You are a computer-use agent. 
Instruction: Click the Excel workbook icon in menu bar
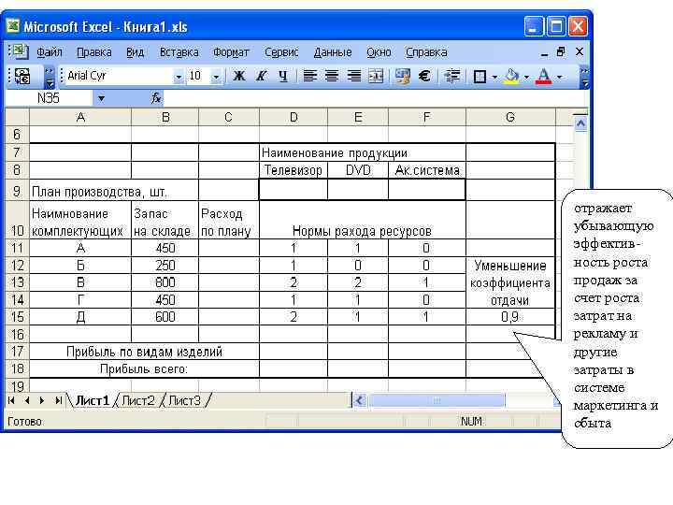click(x=19, y=51)
